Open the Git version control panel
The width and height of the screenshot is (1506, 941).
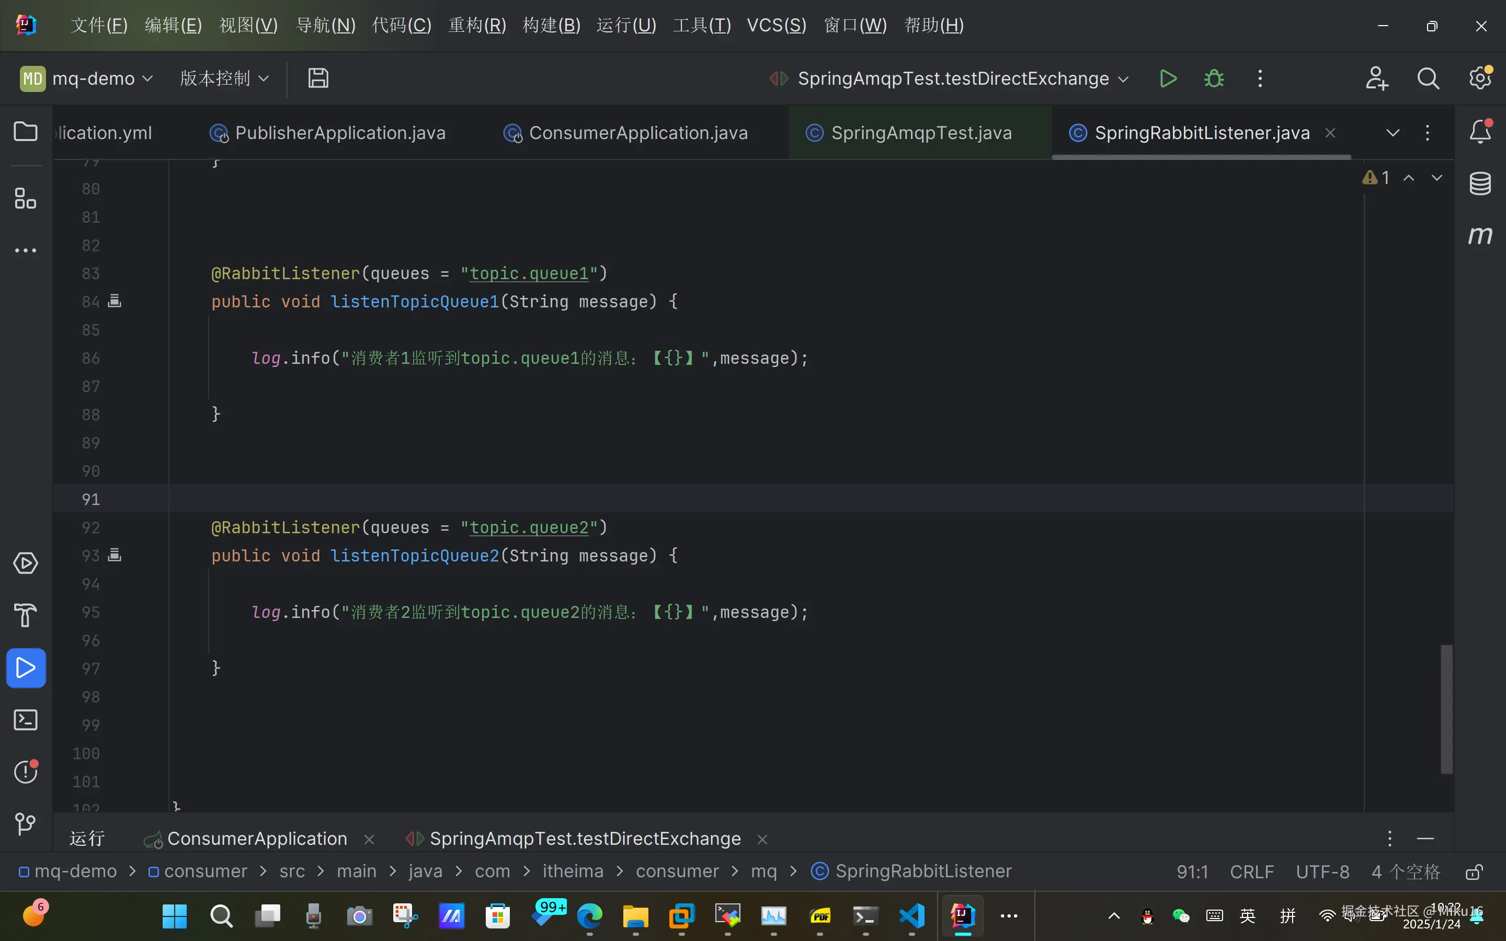coord(26,824)
